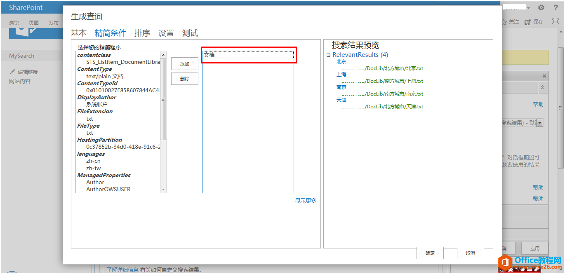Select the zh-tw language value
The height and width of the screenshot is (274, 565).
(94, 168)
